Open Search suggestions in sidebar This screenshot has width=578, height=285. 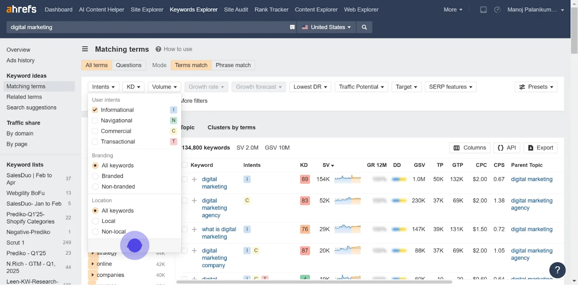pos(31,108)
